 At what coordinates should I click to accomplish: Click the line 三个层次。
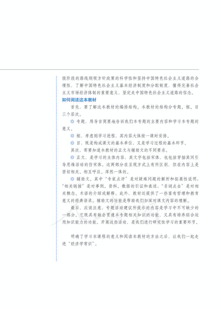(x=72, y=115)
